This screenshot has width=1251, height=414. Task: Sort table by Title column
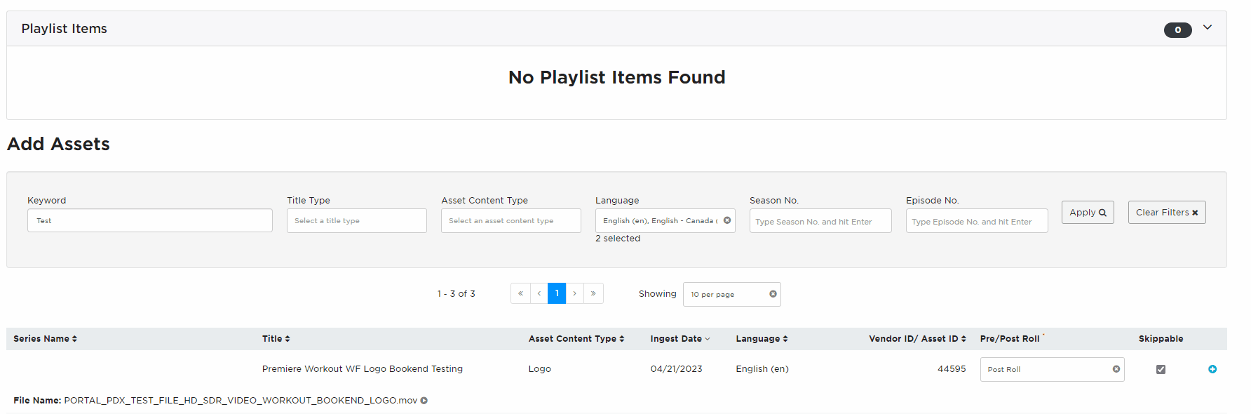coord(276,339)
